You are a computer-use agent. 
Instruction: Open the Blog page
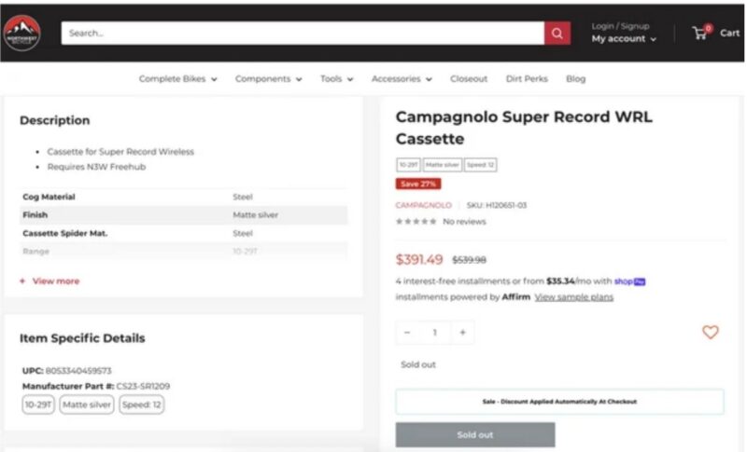(x=575, y=79)
